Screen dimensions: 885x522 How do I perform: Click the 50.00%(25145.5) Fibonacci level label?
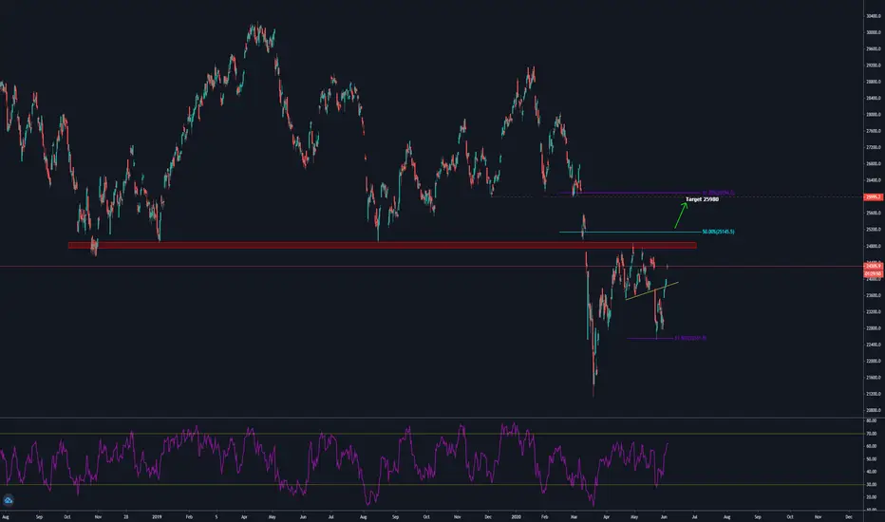point(718,232)
